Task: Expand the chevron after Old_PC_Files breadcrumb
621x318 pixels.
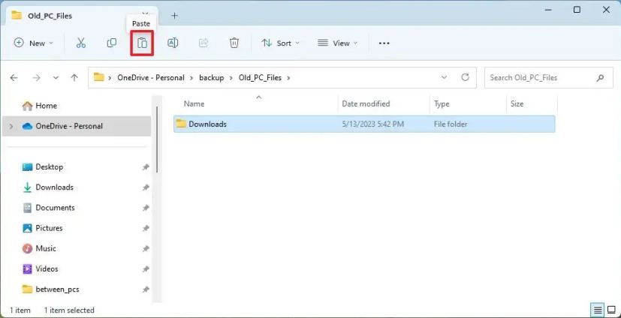Action: click(x=288, y=78)
